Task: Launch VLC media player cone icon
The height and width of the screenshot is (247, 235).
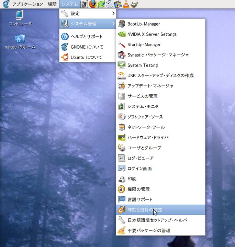Action: click(126, 4)
